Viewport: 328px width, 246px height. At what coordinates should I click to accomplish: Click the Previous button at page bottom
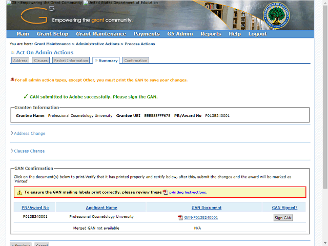[x=20, y=244]
